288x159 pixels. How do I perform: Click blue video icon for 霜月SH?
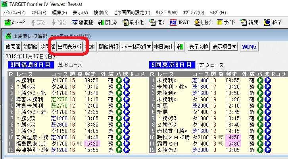tap(268, 144)
